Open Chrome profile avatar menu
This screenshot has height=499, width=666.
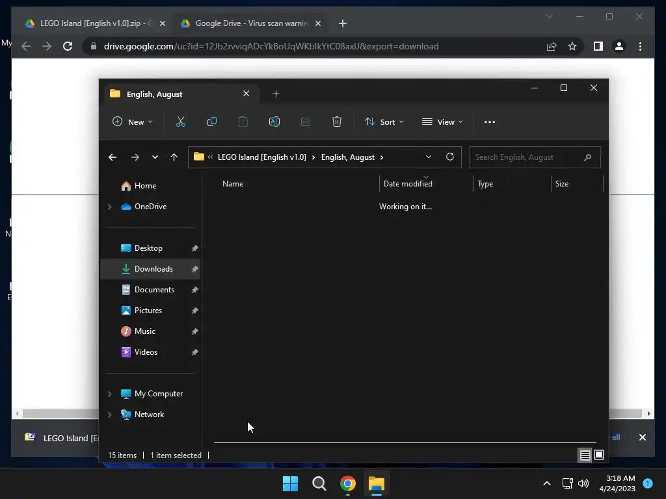tap(619, 46)
